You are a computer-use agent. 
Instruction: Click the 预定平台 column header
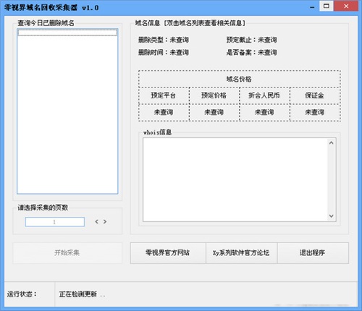[x=164, y=95]
